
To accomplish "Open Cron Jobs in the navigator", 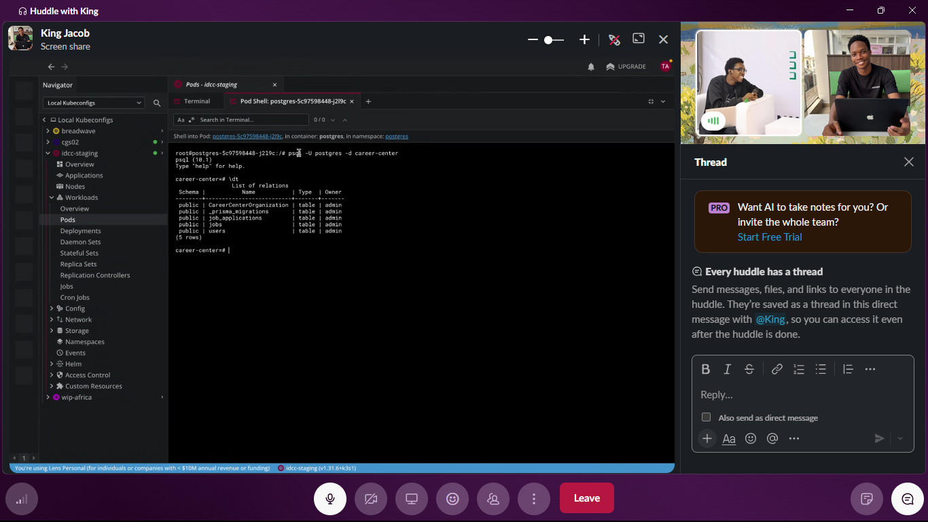I will pos(75,298).
